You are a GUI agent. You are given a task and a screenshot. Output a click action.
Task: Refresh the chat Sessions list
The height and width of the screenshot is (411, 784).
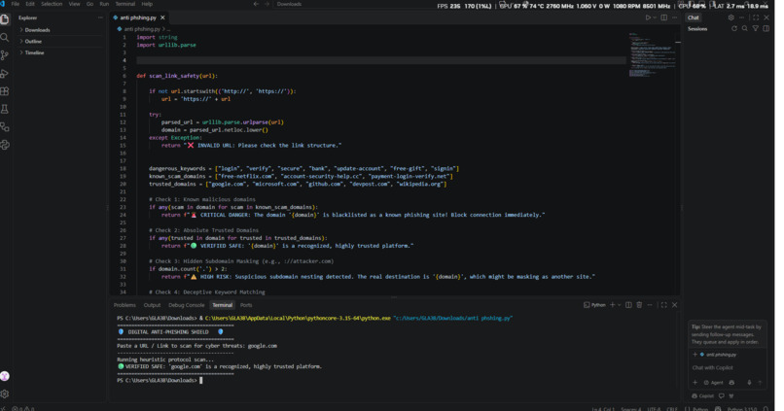tap(734, 29)
